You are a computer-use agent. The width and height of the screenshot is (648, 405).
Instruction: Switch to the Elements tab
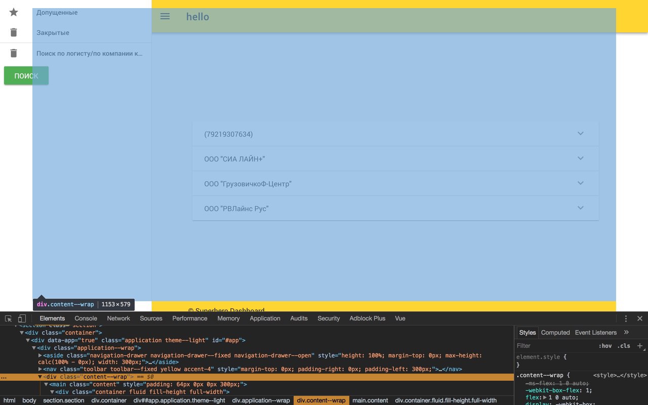[52, 318]
